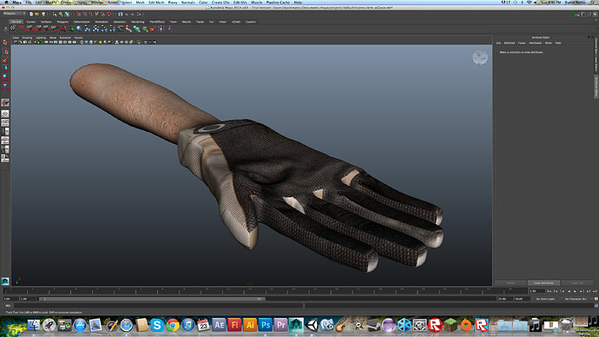The image size is (599, 337).
Task: Click the Load Attributes button
Action: tap(543, 283)
